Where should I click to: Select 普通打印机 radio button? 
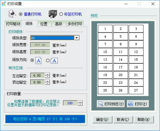point(21,14)
